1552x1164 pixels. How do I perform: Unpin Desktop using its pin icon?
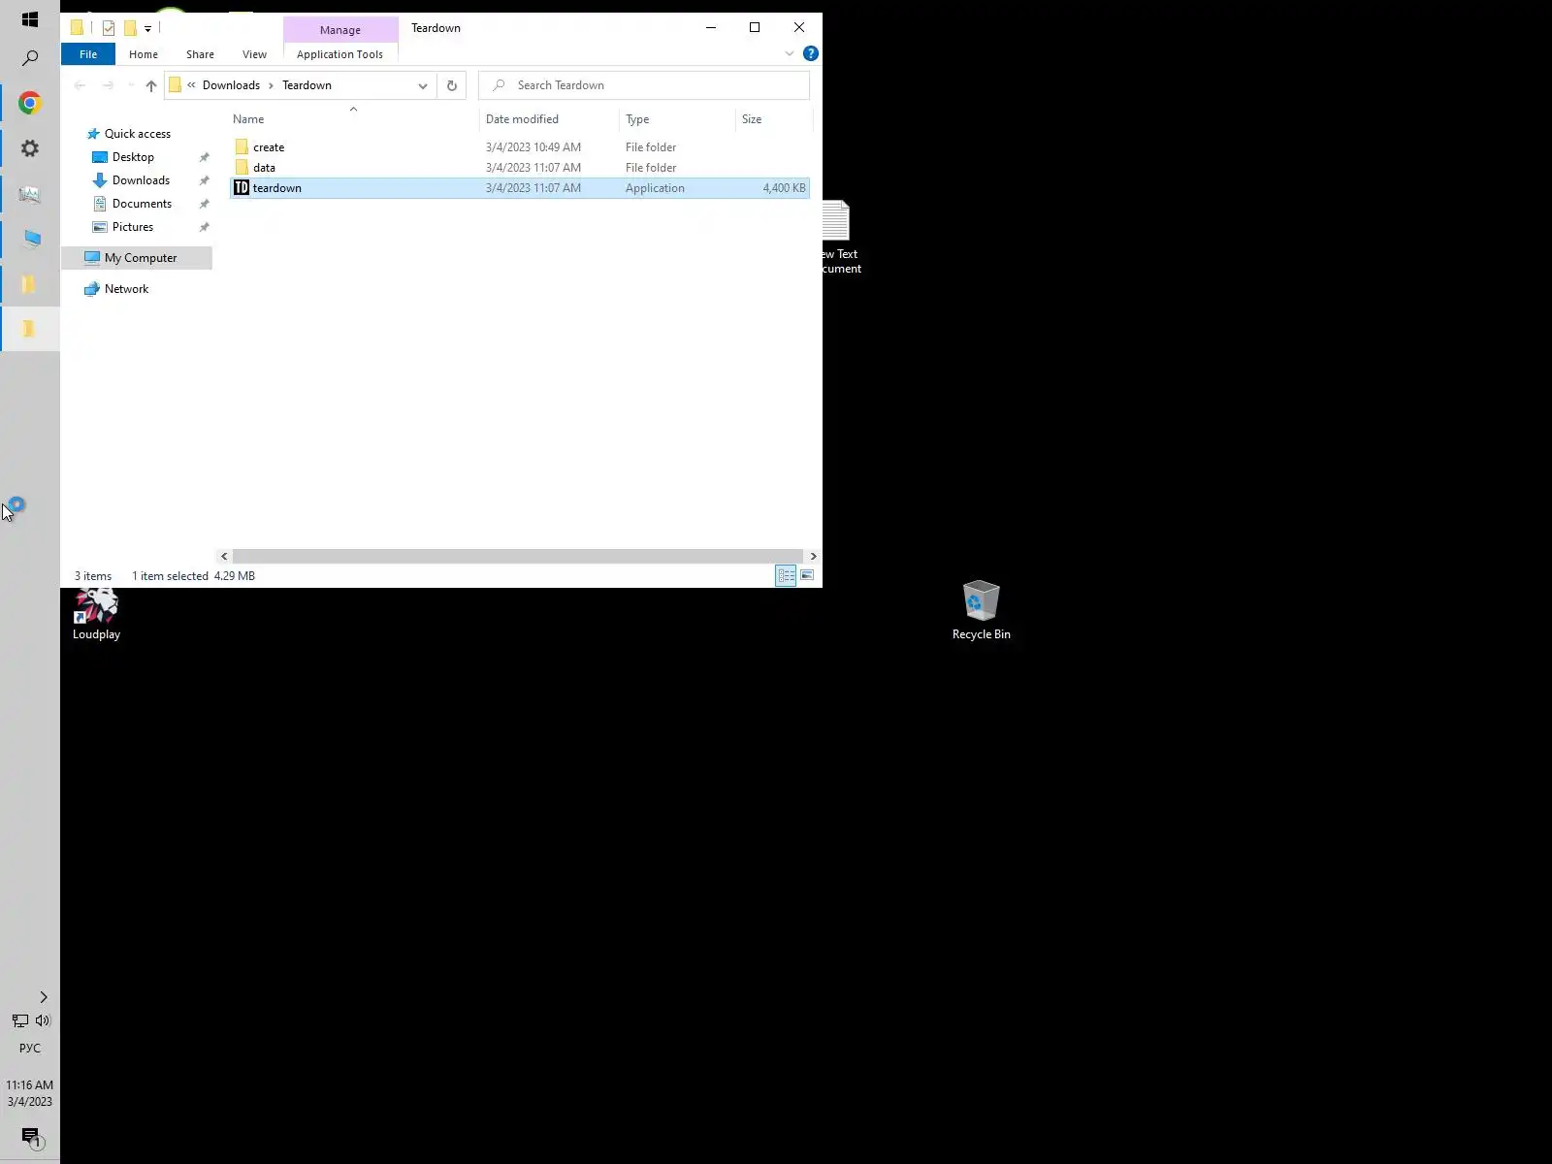pyautogui.click(x=204, y=157)
